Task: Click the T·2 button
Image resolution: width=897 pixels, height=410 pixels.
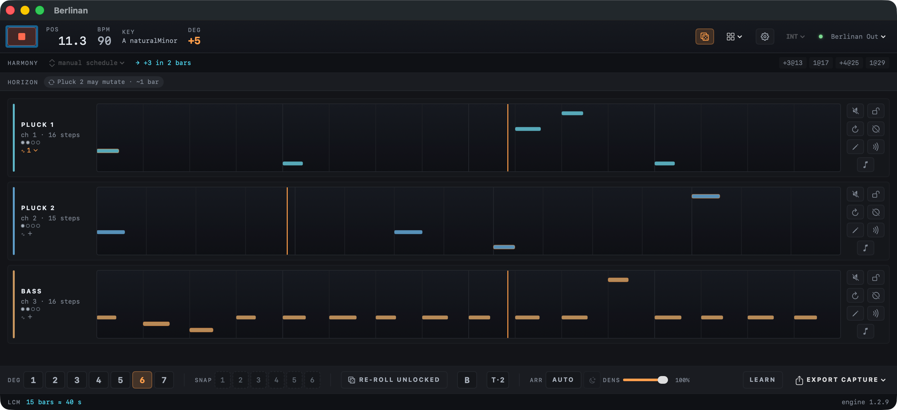Action: [498, 380]
